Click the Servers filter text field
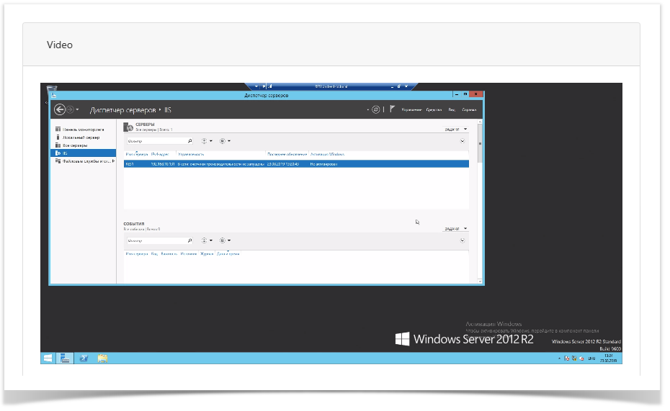The height and width of the screenshot is (411, 670). [x=155, y=141]
